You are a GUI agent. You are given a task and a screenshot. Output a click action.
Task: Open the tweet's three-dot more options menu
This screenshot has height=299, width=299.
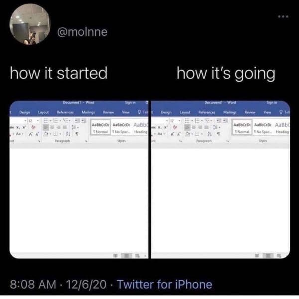(283, 17)
